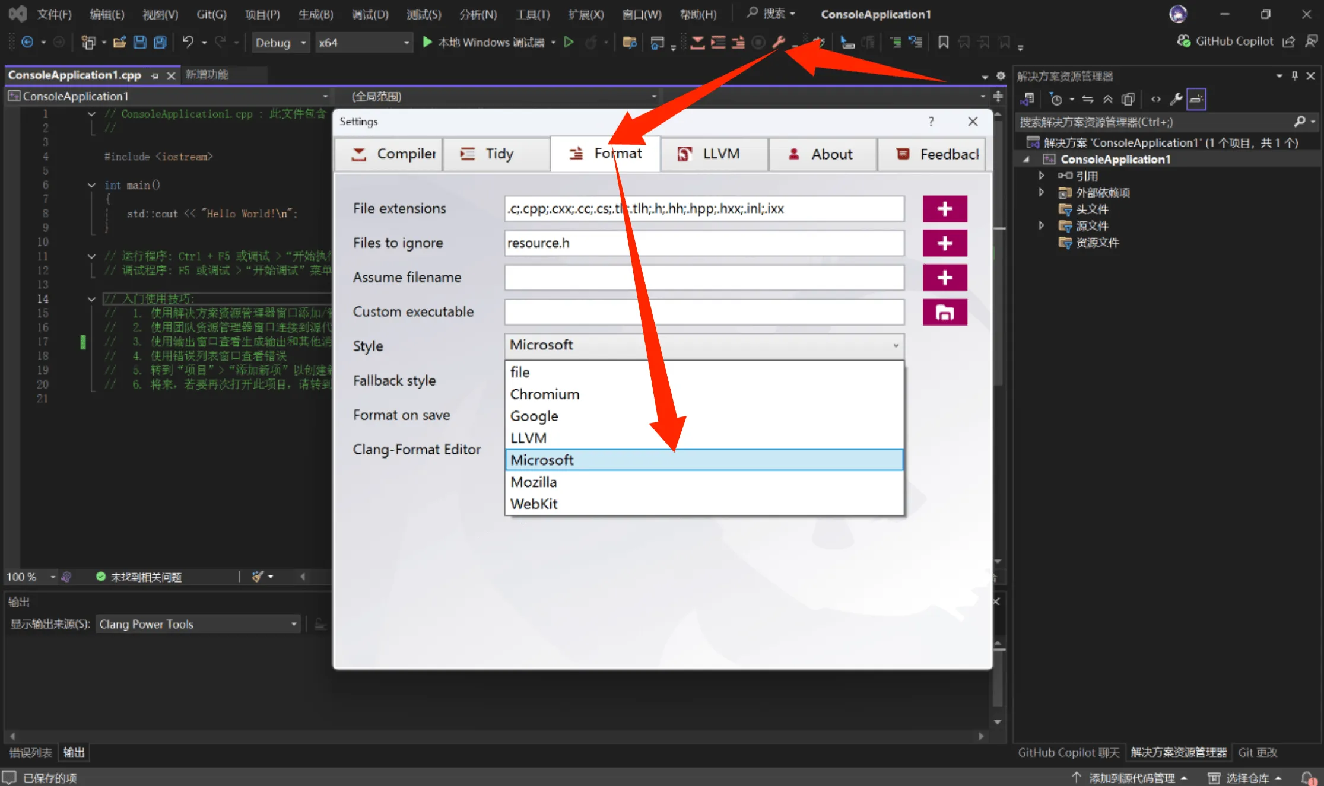Expand the 源文件 folder node
Image resolution: width=1324 pixels, height=786 pixels.
(1041, 225)
